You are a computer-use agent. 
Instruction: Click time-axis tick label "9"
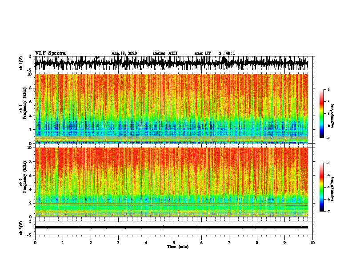tap(284, 243)
